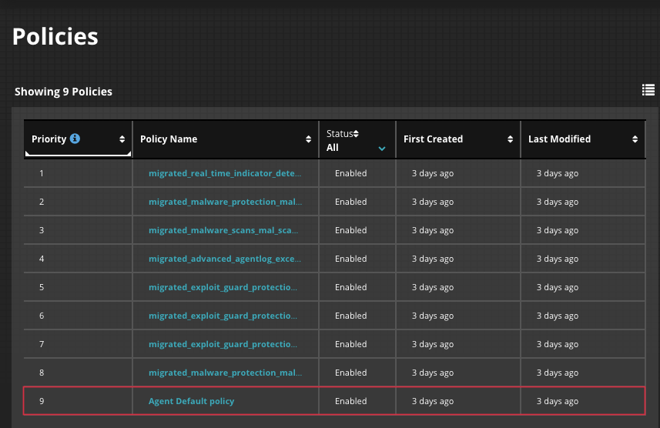Select priority 5 cell
Viewport: 660px width, 428px height.
[78, 287]
